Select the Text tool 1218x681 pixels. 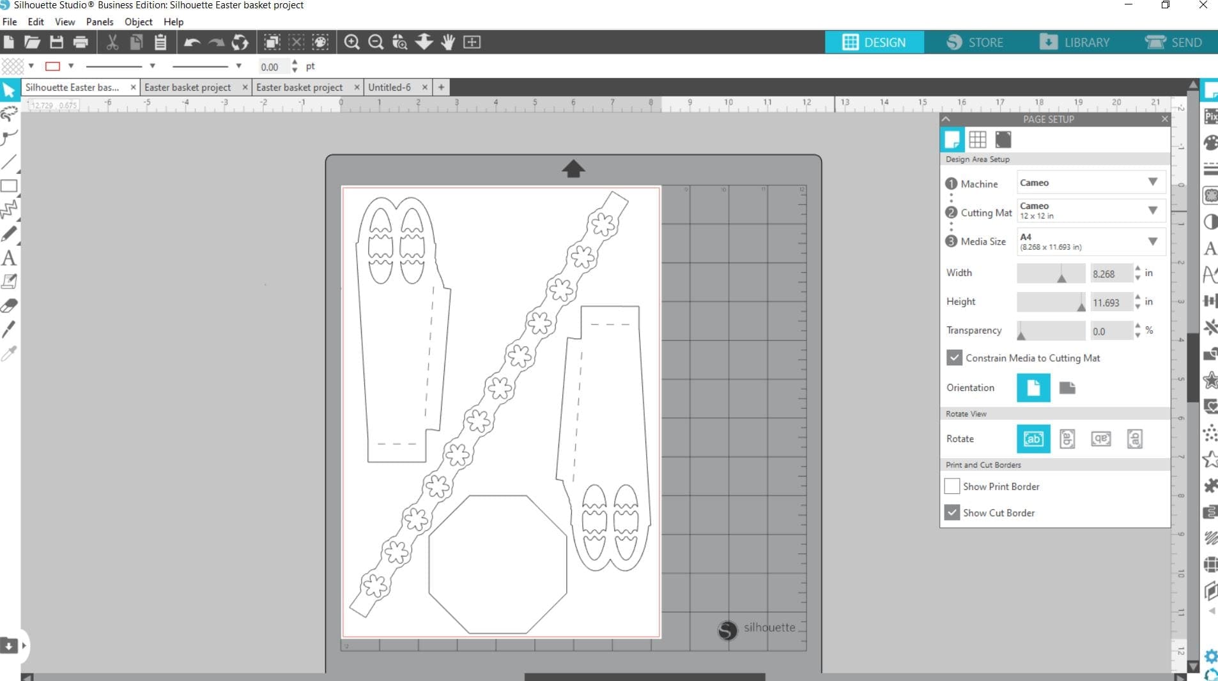[x=9, y=258]
